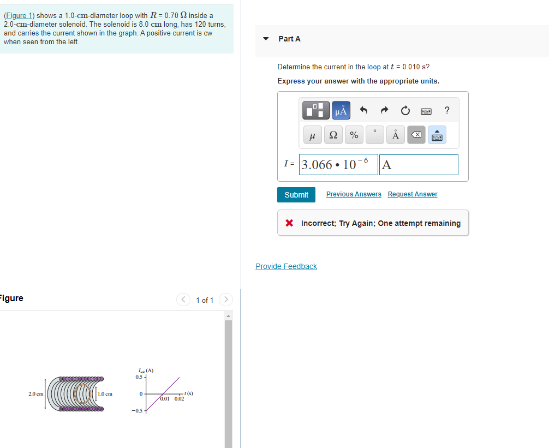Insert the percent symbol
Image resolution: width=549 pixels, height=448 pixels.
(354, 135)
